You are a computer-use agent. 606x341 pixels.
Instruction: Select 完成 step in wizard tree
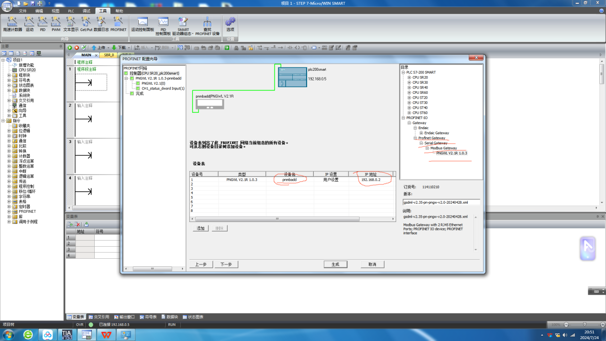[139, 94]
